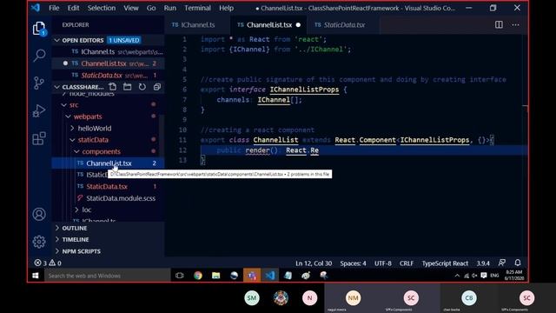
Task: Switch to the StaticData.tsx editor tab
Action: point(344,25)
